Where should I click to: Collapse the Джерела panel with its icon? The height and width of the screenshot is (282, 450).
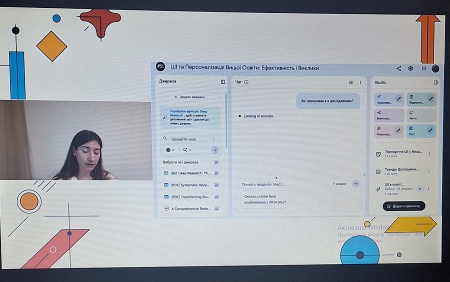click(223, 81)
